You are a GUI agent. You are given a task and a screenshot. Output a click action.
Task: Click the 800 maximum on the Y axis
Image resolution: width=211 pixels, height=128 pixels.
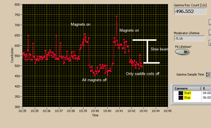click(x=17, y=5)
